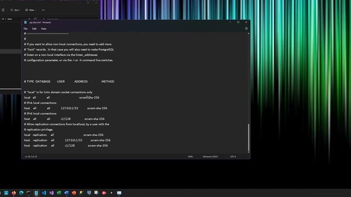
Task: Open the terminal icon on the taskbar
Action: (x=29, y=193)
